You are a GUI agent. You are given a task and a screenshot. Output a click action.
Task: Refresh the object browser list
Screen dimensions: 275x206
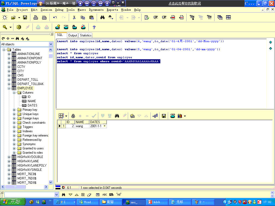pyautogui.click(x=3, y=39)
